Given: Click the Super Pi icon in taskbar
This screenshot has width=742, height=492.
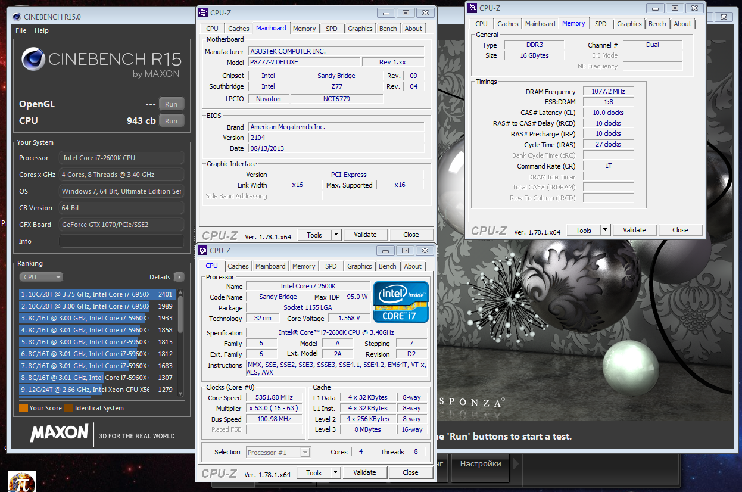Looking at the screenshot, I should tap(22, 482).
